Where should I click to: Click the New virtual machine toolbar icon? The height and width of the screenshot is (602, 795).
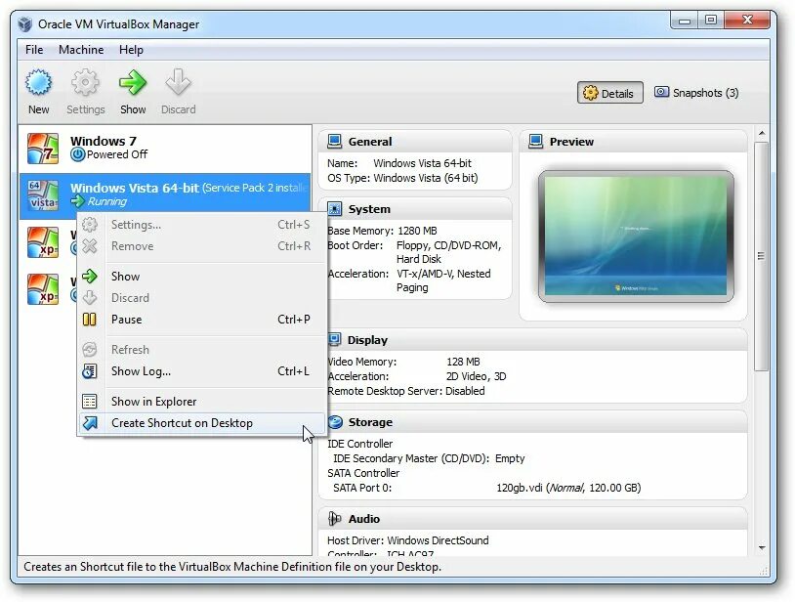point(38,83)
